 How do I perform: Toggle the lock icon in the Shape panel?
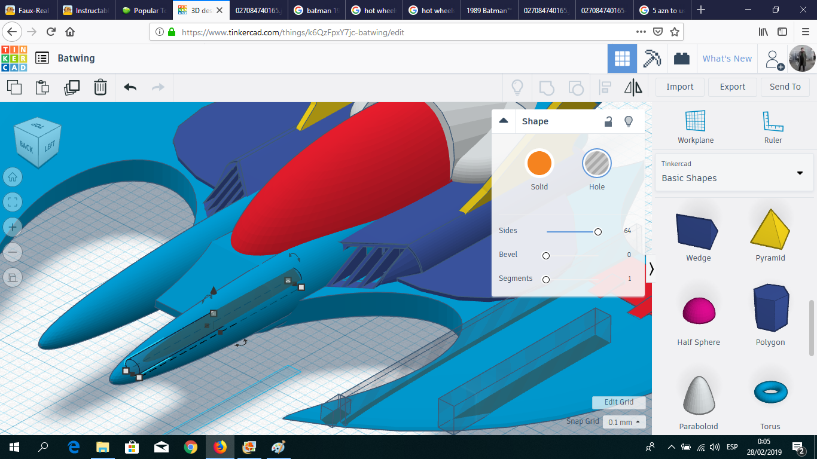[x=608, y=121]
